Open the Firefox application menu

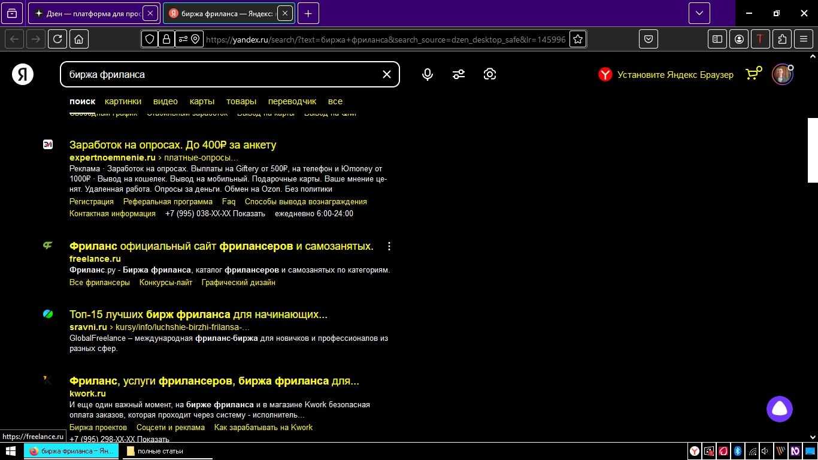click(x=804, y=39)
